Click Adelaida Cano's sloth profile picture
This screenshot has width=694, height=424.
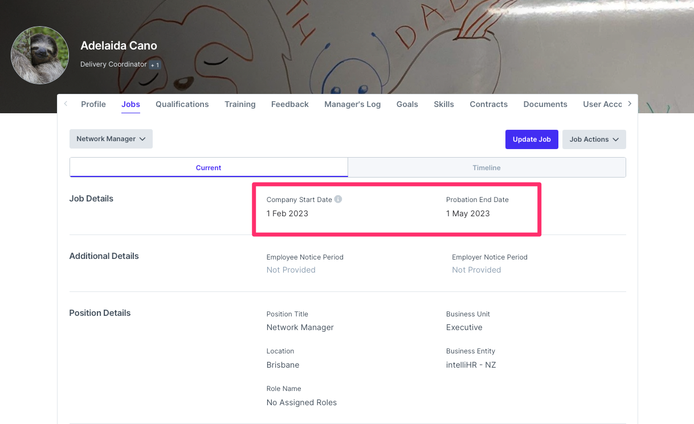pos(40,55)
